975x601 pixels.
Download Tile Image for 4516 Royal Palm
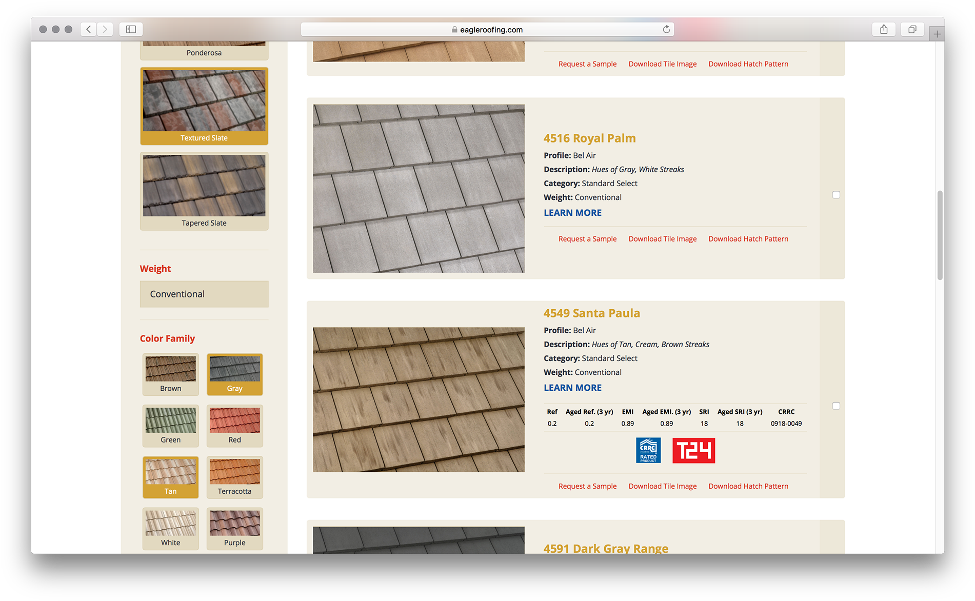click(662, 239)
